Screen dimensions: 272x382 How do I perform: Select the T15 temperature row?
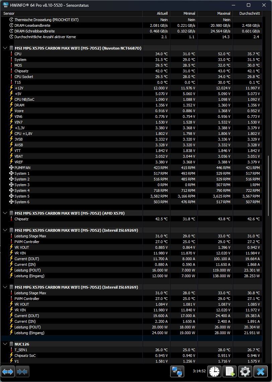(x=131, y=82)
